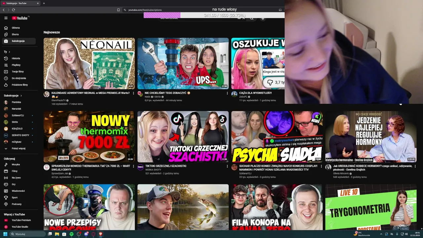423x238 pixels.
Task: Open options menu for NIE CHCIELIŚMY TEGO ZOBACZYĆ
Action: [227, 93]
